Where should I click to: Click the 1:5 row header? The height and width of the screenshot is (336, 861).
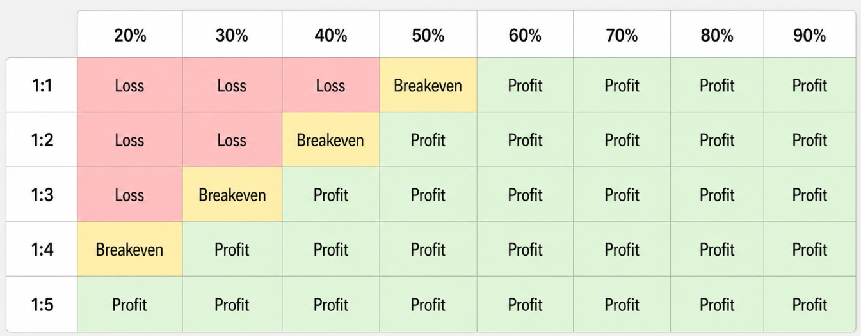(x=42, y=305)
